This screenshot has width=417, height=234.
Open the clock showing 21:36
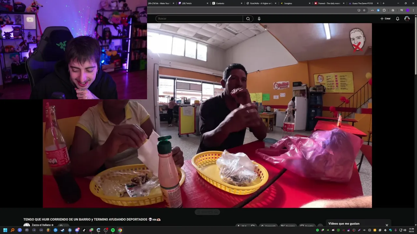point(411,230)
